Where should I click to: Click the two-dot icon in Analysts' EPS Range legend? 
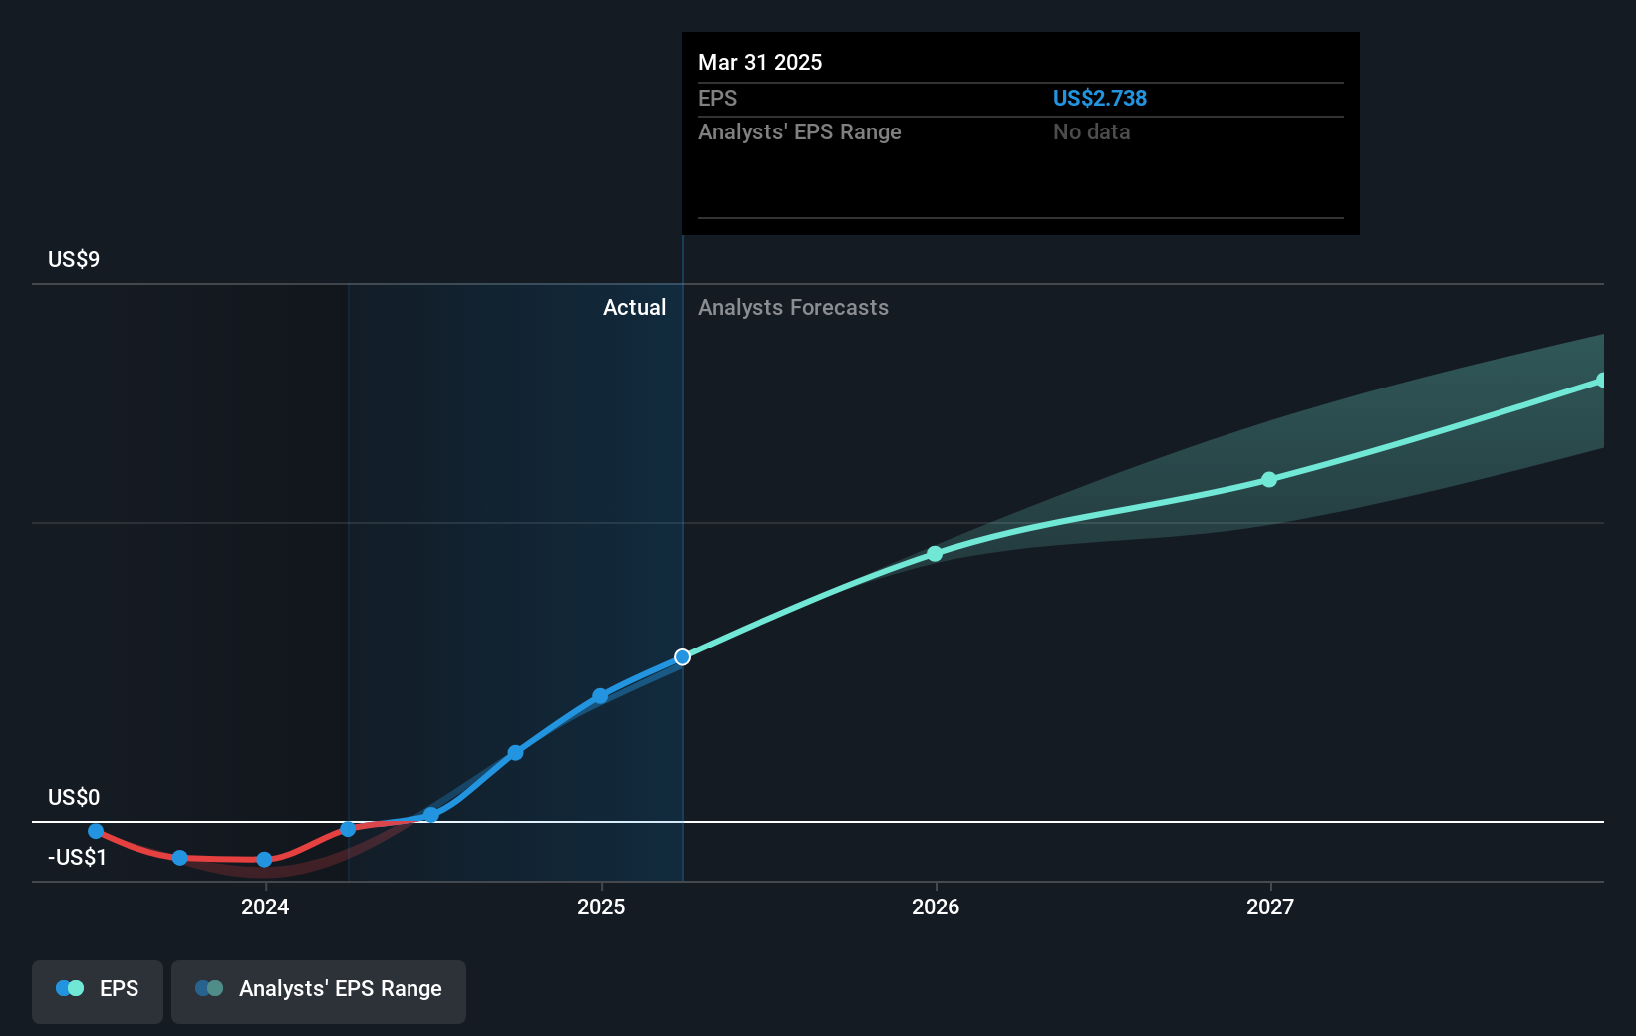click(209, 988)
